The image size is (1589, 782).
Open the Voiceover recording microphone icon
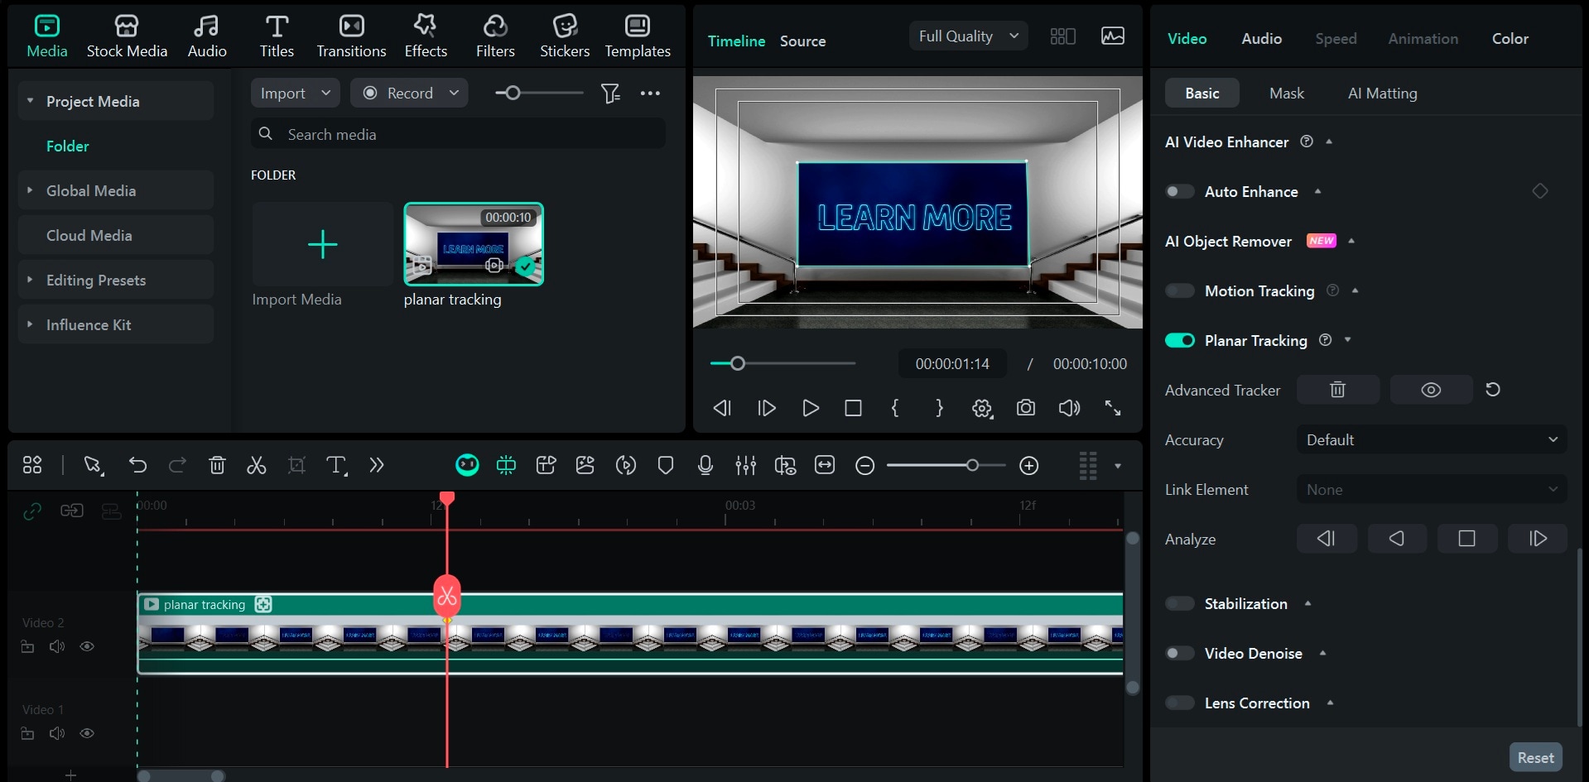[705, 465]
